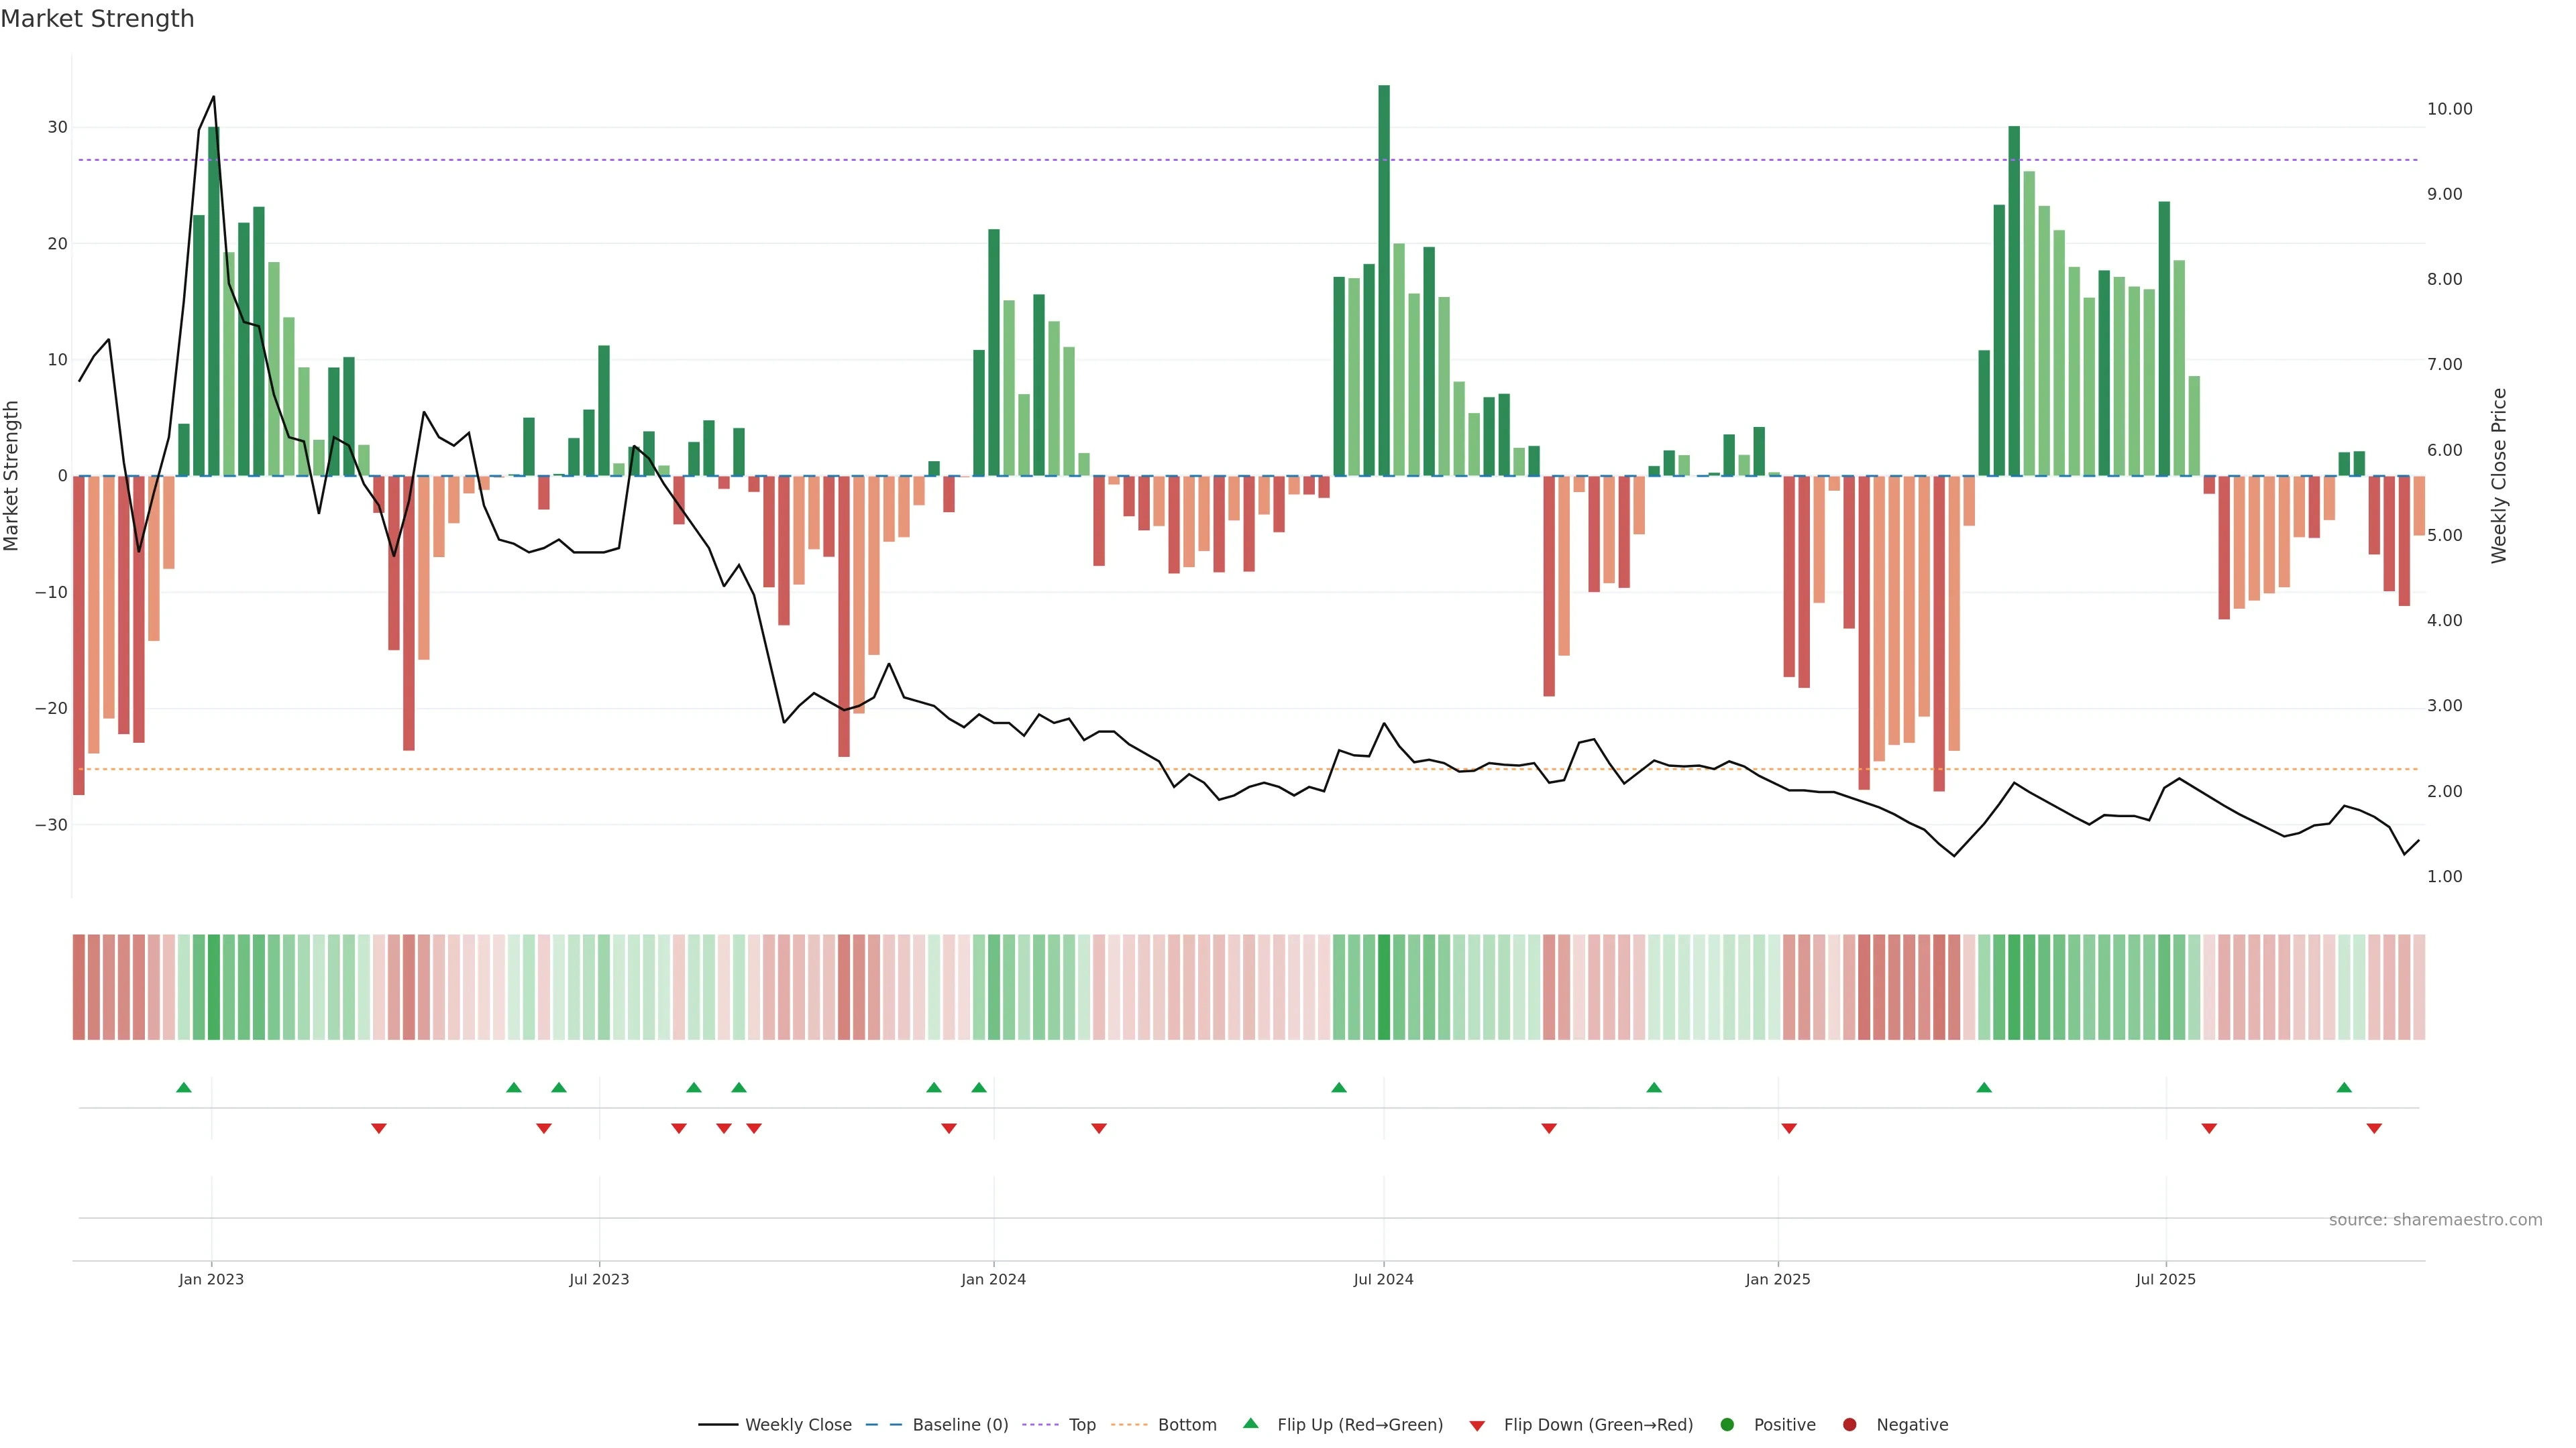Click the Jan 2024 x-axis label
The image size is (2576, 1448).
coord(993,1279)
